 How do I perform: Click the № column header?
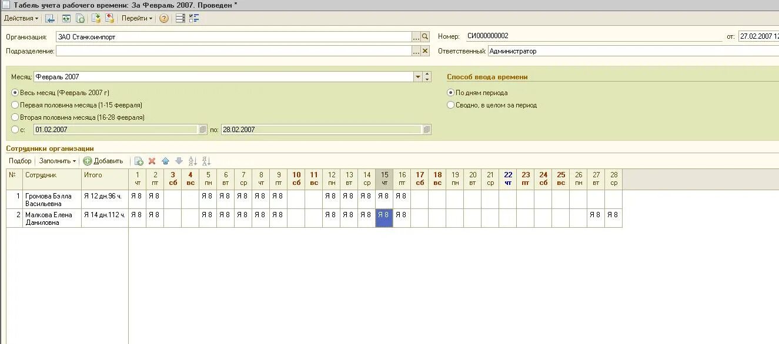click(15, 179)
